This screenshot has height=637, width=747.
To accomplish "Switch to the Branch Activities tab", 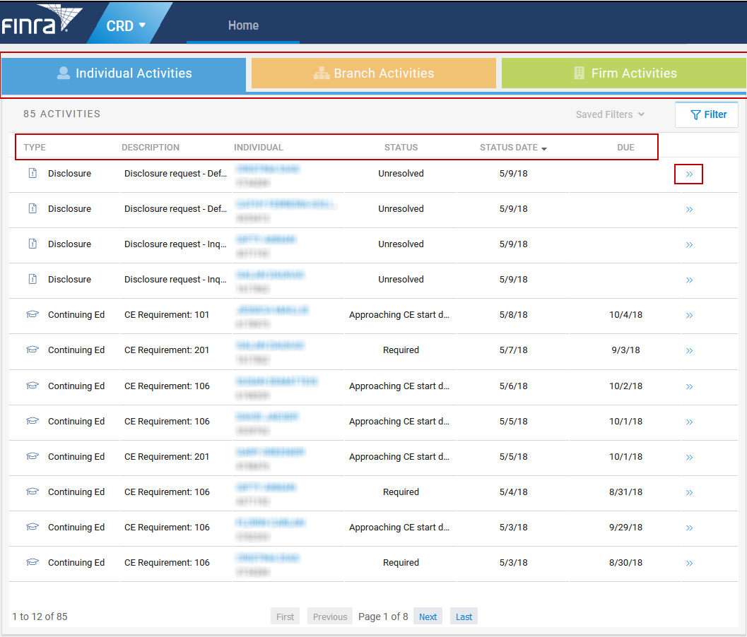I will tap(373, 73).
